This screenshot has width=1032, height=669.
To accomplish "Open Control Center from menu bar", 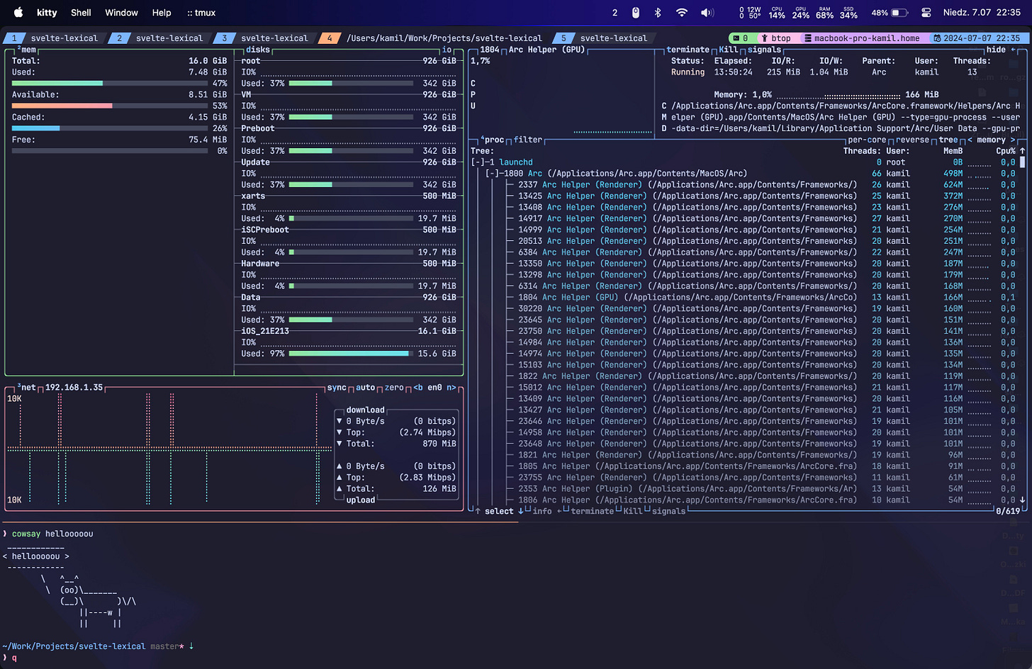I will 926,13.
